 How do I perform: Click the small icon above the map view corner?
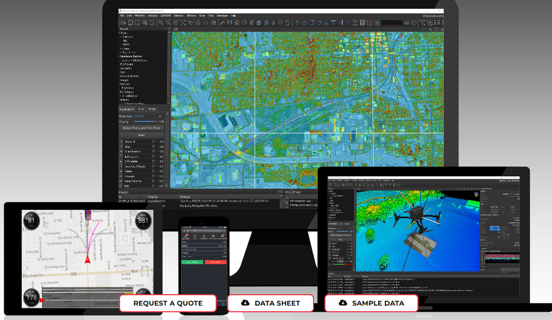176,29
